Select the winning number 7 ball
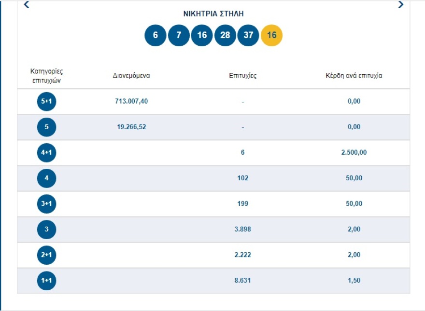The width and height of the screenshot is (425, 311). (x=179, y=36)
